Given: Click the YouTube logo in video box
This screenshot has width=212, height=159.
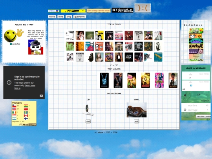Looking at the screenshot, I should click(41, 96).
